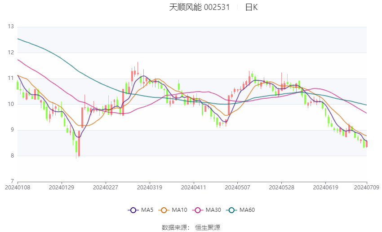Click the 20240227 date axis label
The height and width of the screenshot is (232, 382).
click(106, 188)
